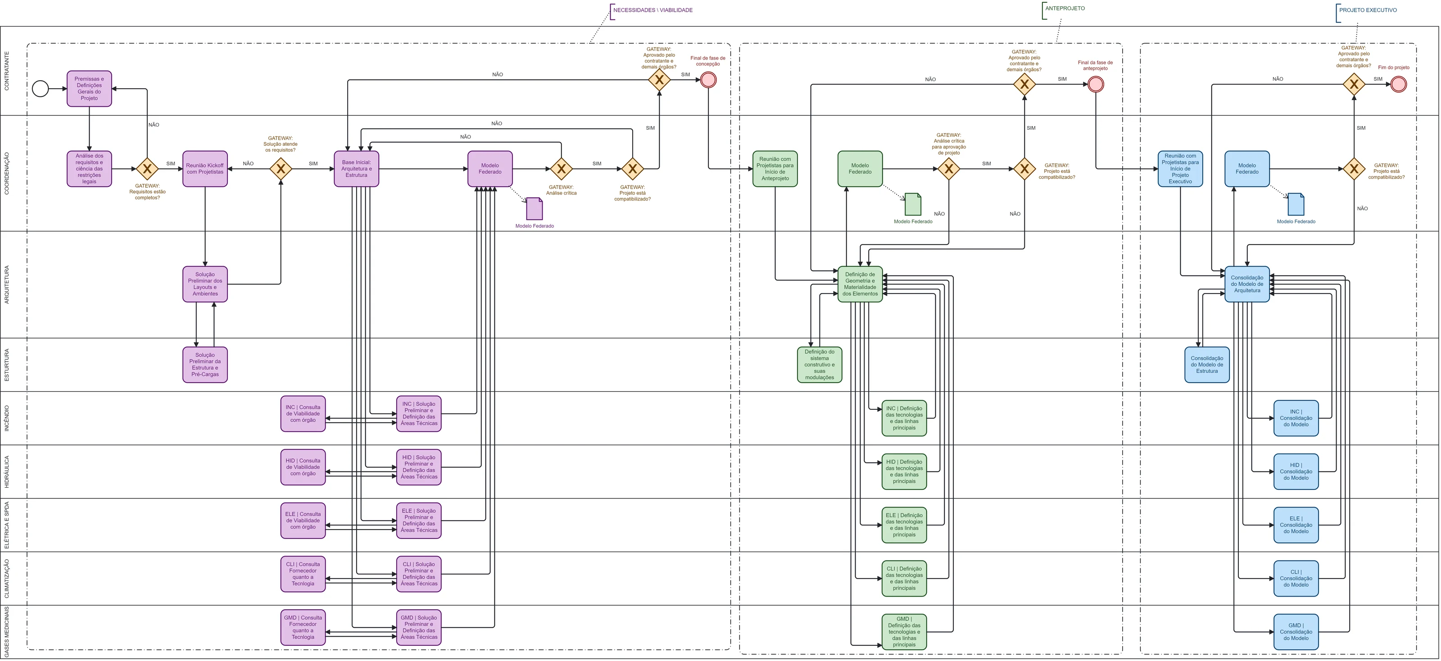Screen dimensions: 1441x661
Task: Select Projeto Executivo's 'Projeto está compatibilizado?' gateway
Action: (1354, 169)
